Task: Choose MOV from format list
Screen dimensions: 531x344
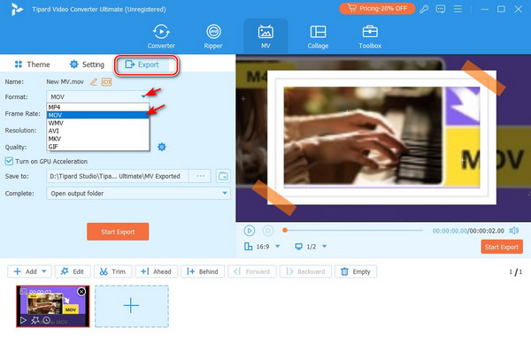Action: [x=97, y=115]
